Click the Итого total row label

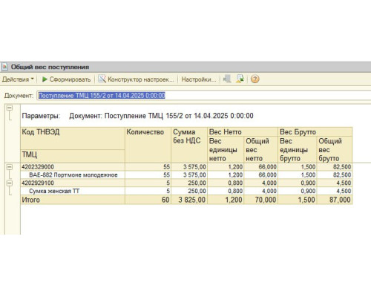31,200
